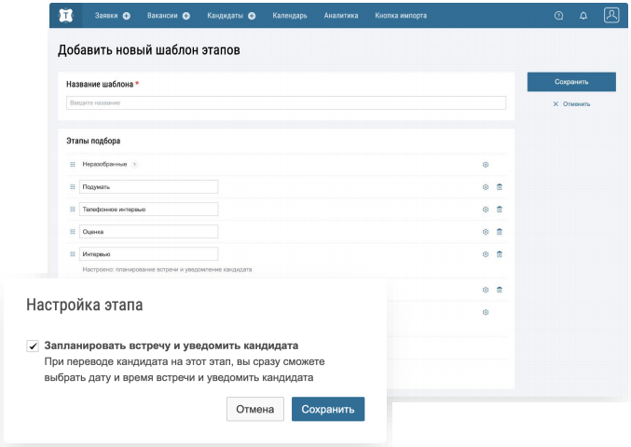Screen dimensions: 631x447
Task: Click the X icon beside Отменить
Action: [x=556, y=104]
